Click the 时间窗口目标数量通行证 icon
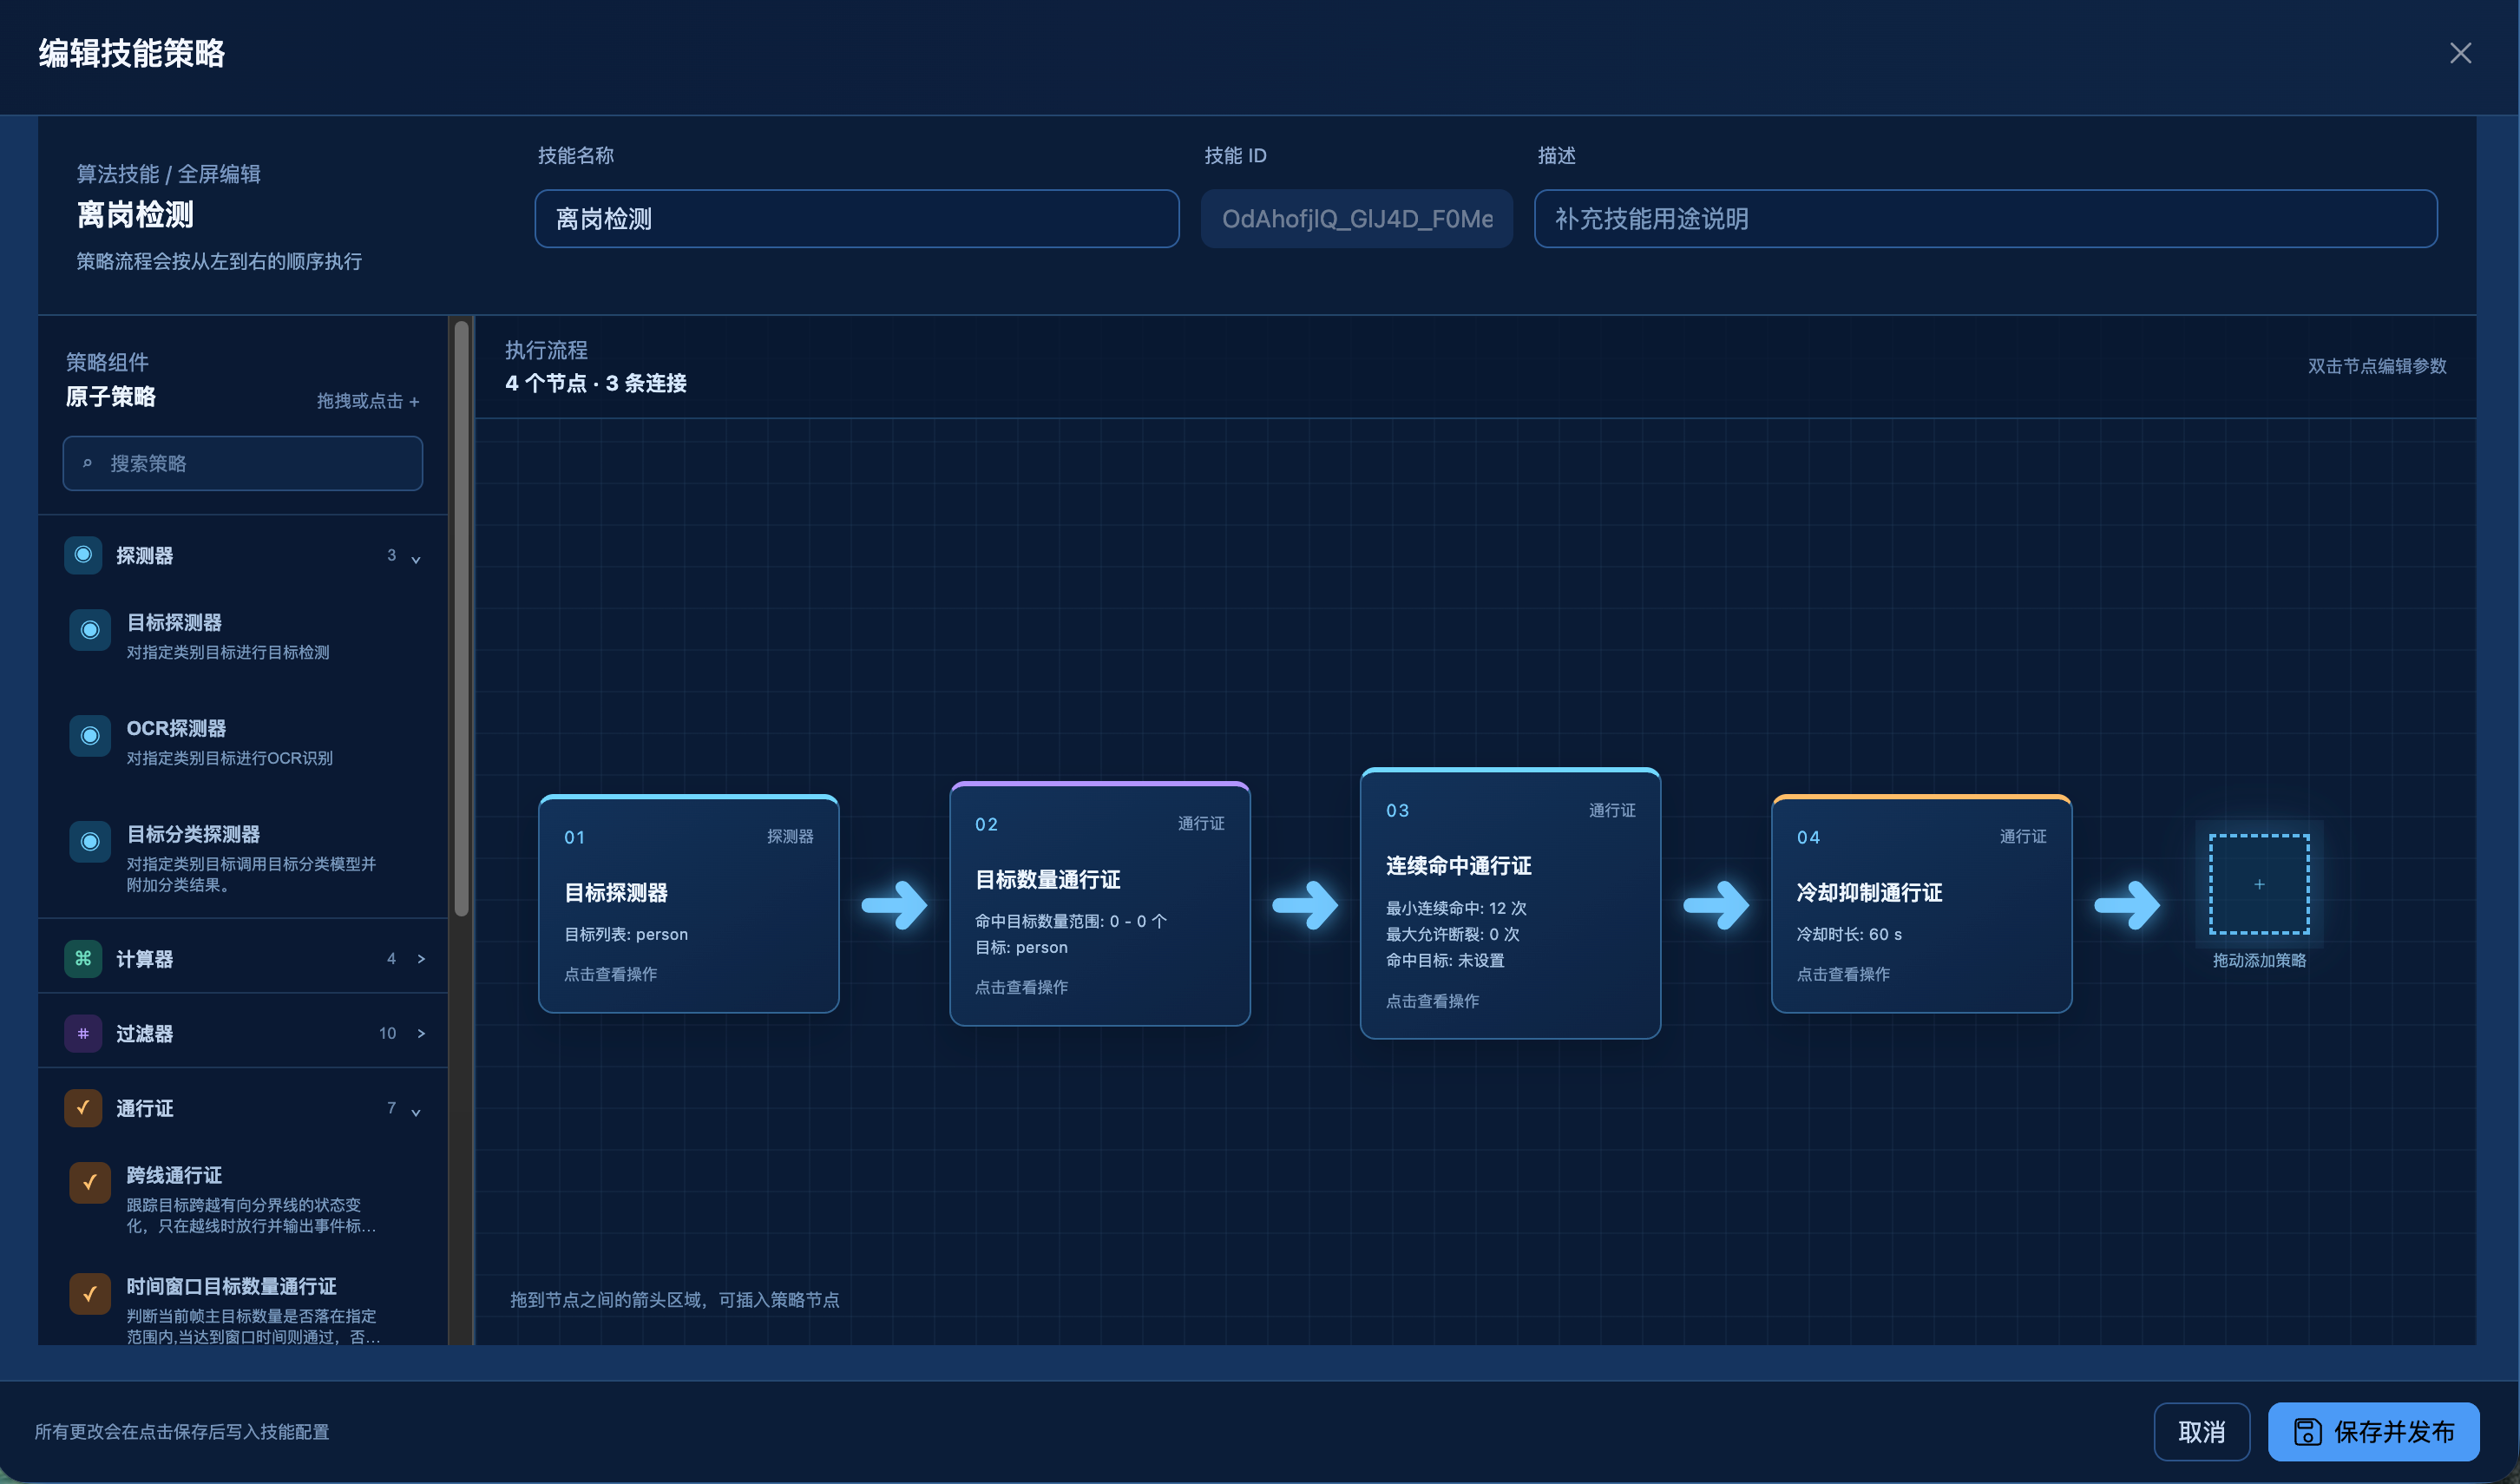This screenshot has width=2520, height=1484. point(90,1293)
